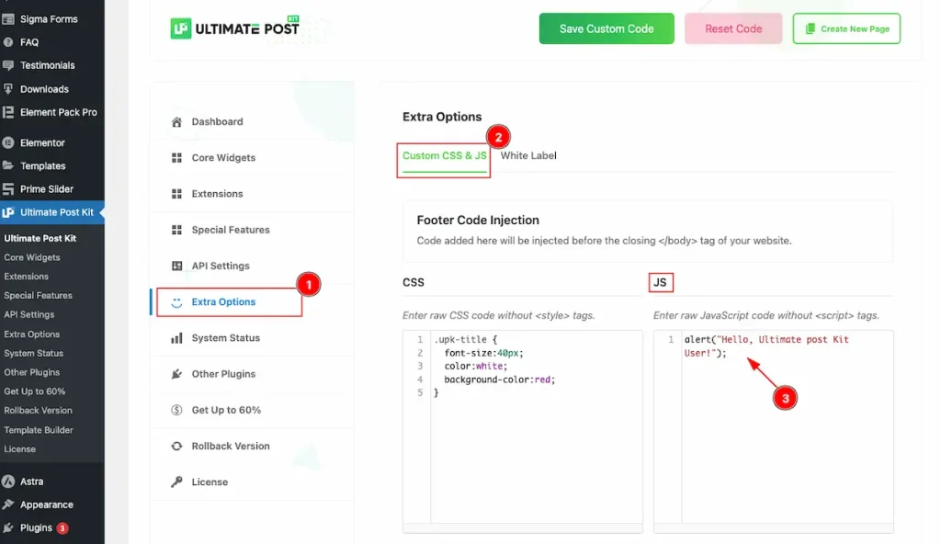Click the CSS editor horizontal scrollbar

point(523,529)
